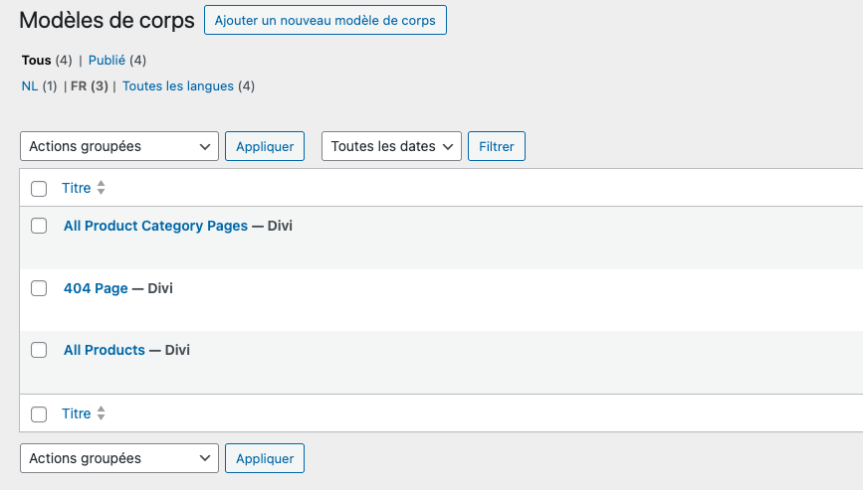Open the bottom Actions groupées dropdown
This screenshot has height=490, width=863.
pyautogui.click(x=118, y=458)
